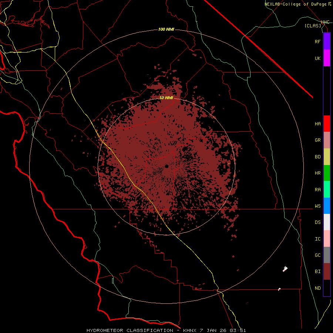Click the GR pink legend swatch

(x=327, y=140)
